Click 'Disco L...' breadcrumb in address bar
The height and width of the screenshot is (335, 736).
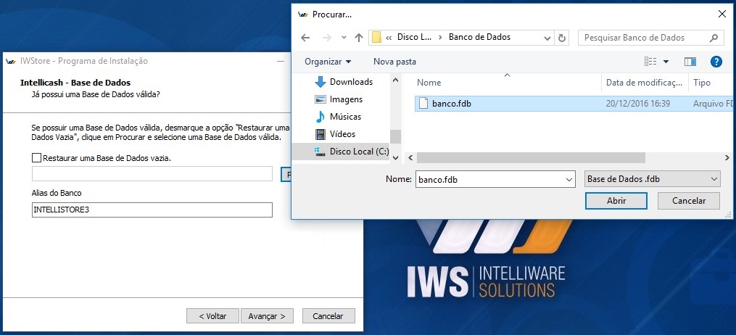pos(414,37)
